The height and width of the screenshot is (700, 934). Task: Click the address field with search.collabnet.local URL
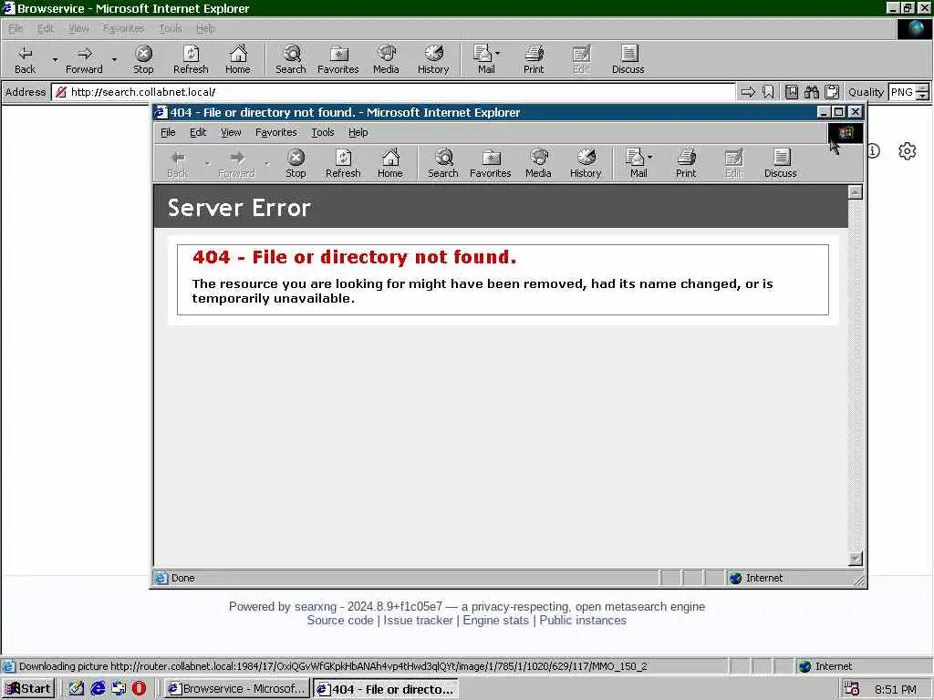(393, 92)
